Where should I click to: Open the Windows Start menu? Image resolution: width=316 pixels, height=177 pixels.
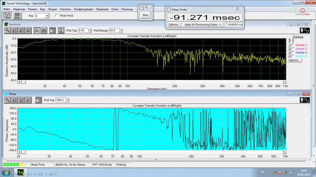click(6, 172)
